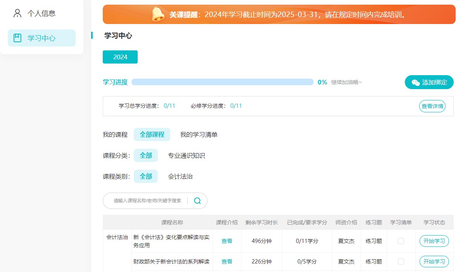Open 查看详情 for credit progress
463x272 pixels.
coord(432,106)
